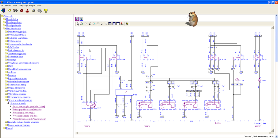Open the Aplikacje menu
Viewport: 278px width, 138px height.
(x=8, y=6)
